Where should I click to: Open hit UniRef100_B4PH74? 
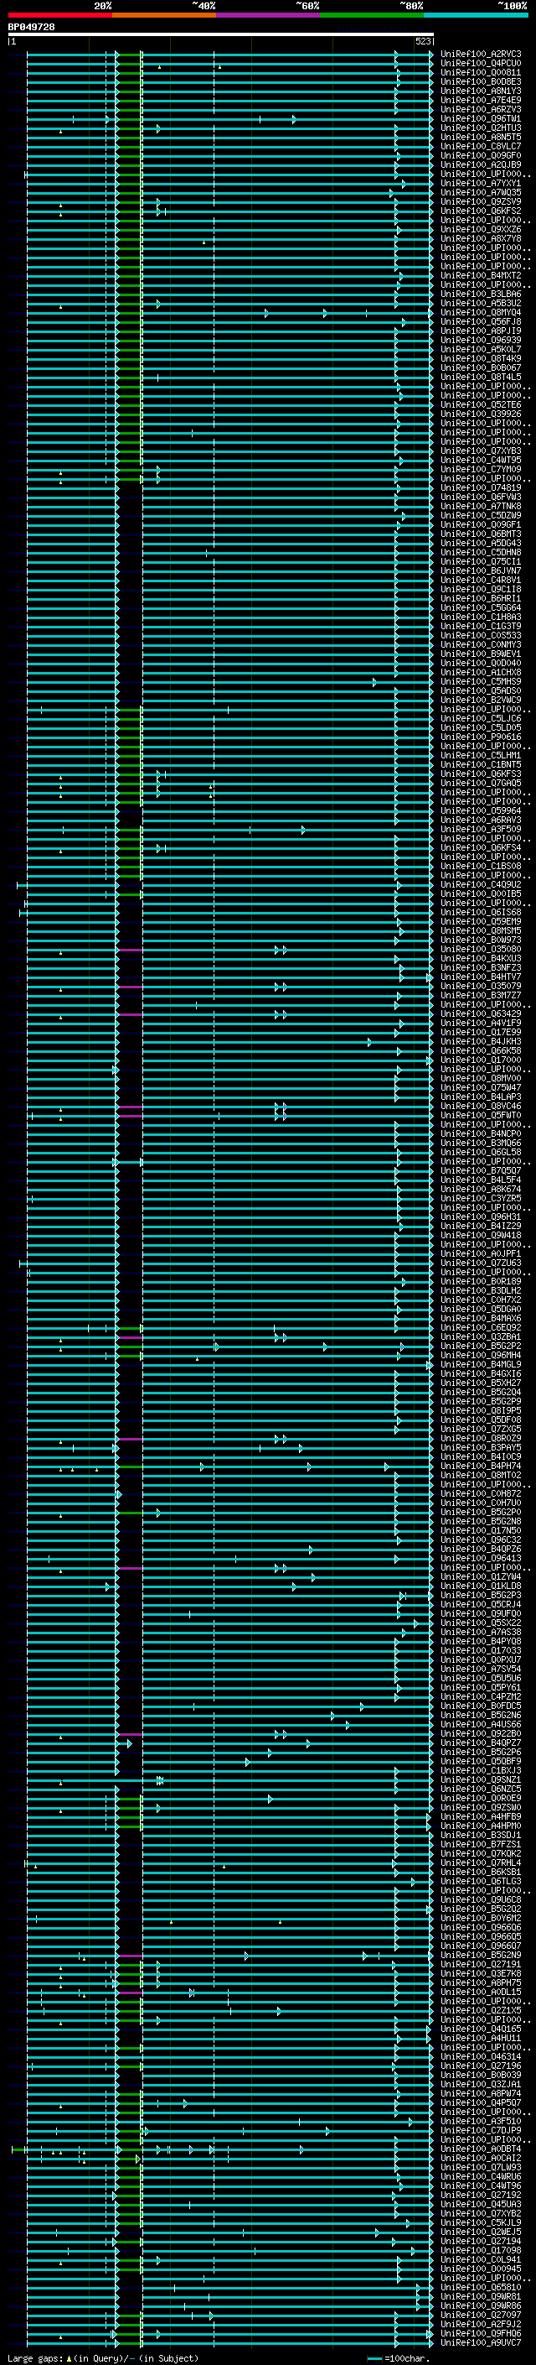tap(481, 1466)
